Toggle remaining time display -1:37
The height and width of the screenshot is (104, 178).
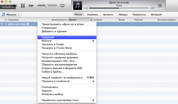(152, 8)
